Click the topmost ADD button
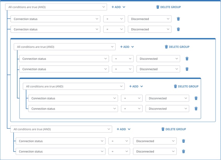The width and height of the screenshot is (221, 160). (x=118, y=7)
